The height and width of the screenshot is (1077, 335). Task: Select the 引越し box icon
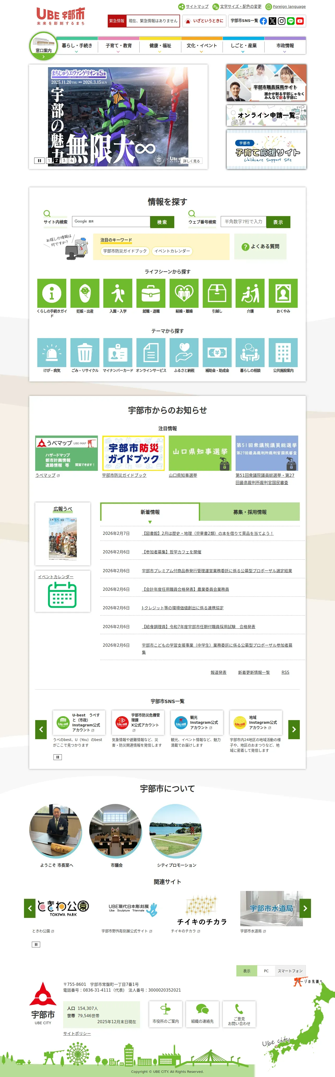(x=217, y=293)
